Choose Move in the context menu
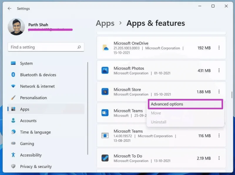 click(x=185, y=113)
